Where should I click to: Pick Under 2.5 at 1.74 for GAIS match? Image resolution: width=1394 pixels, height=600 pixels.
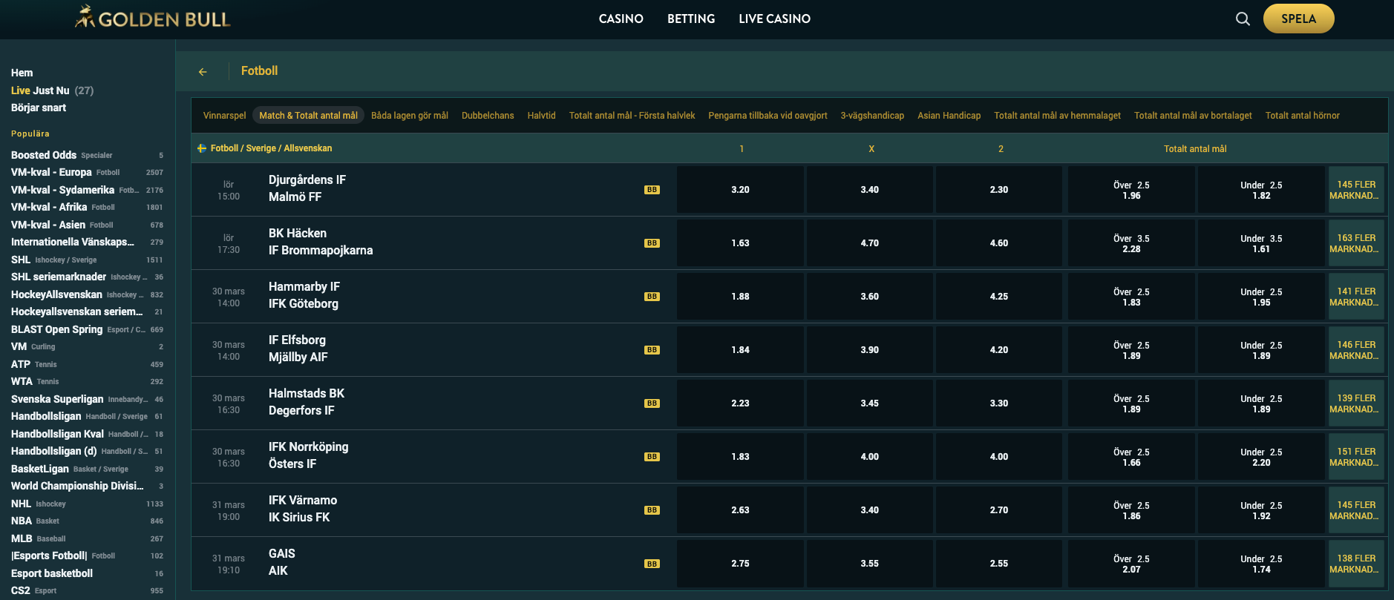[x=1261, y=564]
